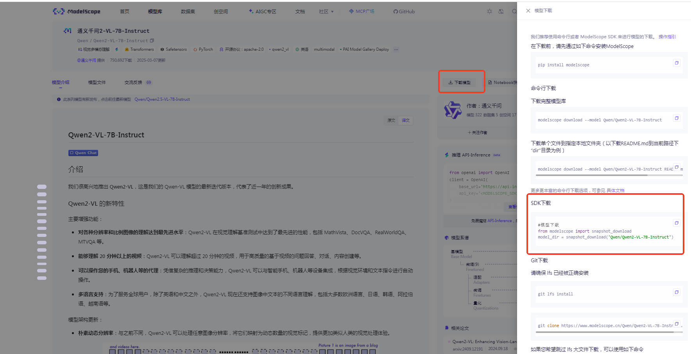Open 模型库 in the top navigation
This screenshot has height=354, width=691.
[x=155, y=12]
